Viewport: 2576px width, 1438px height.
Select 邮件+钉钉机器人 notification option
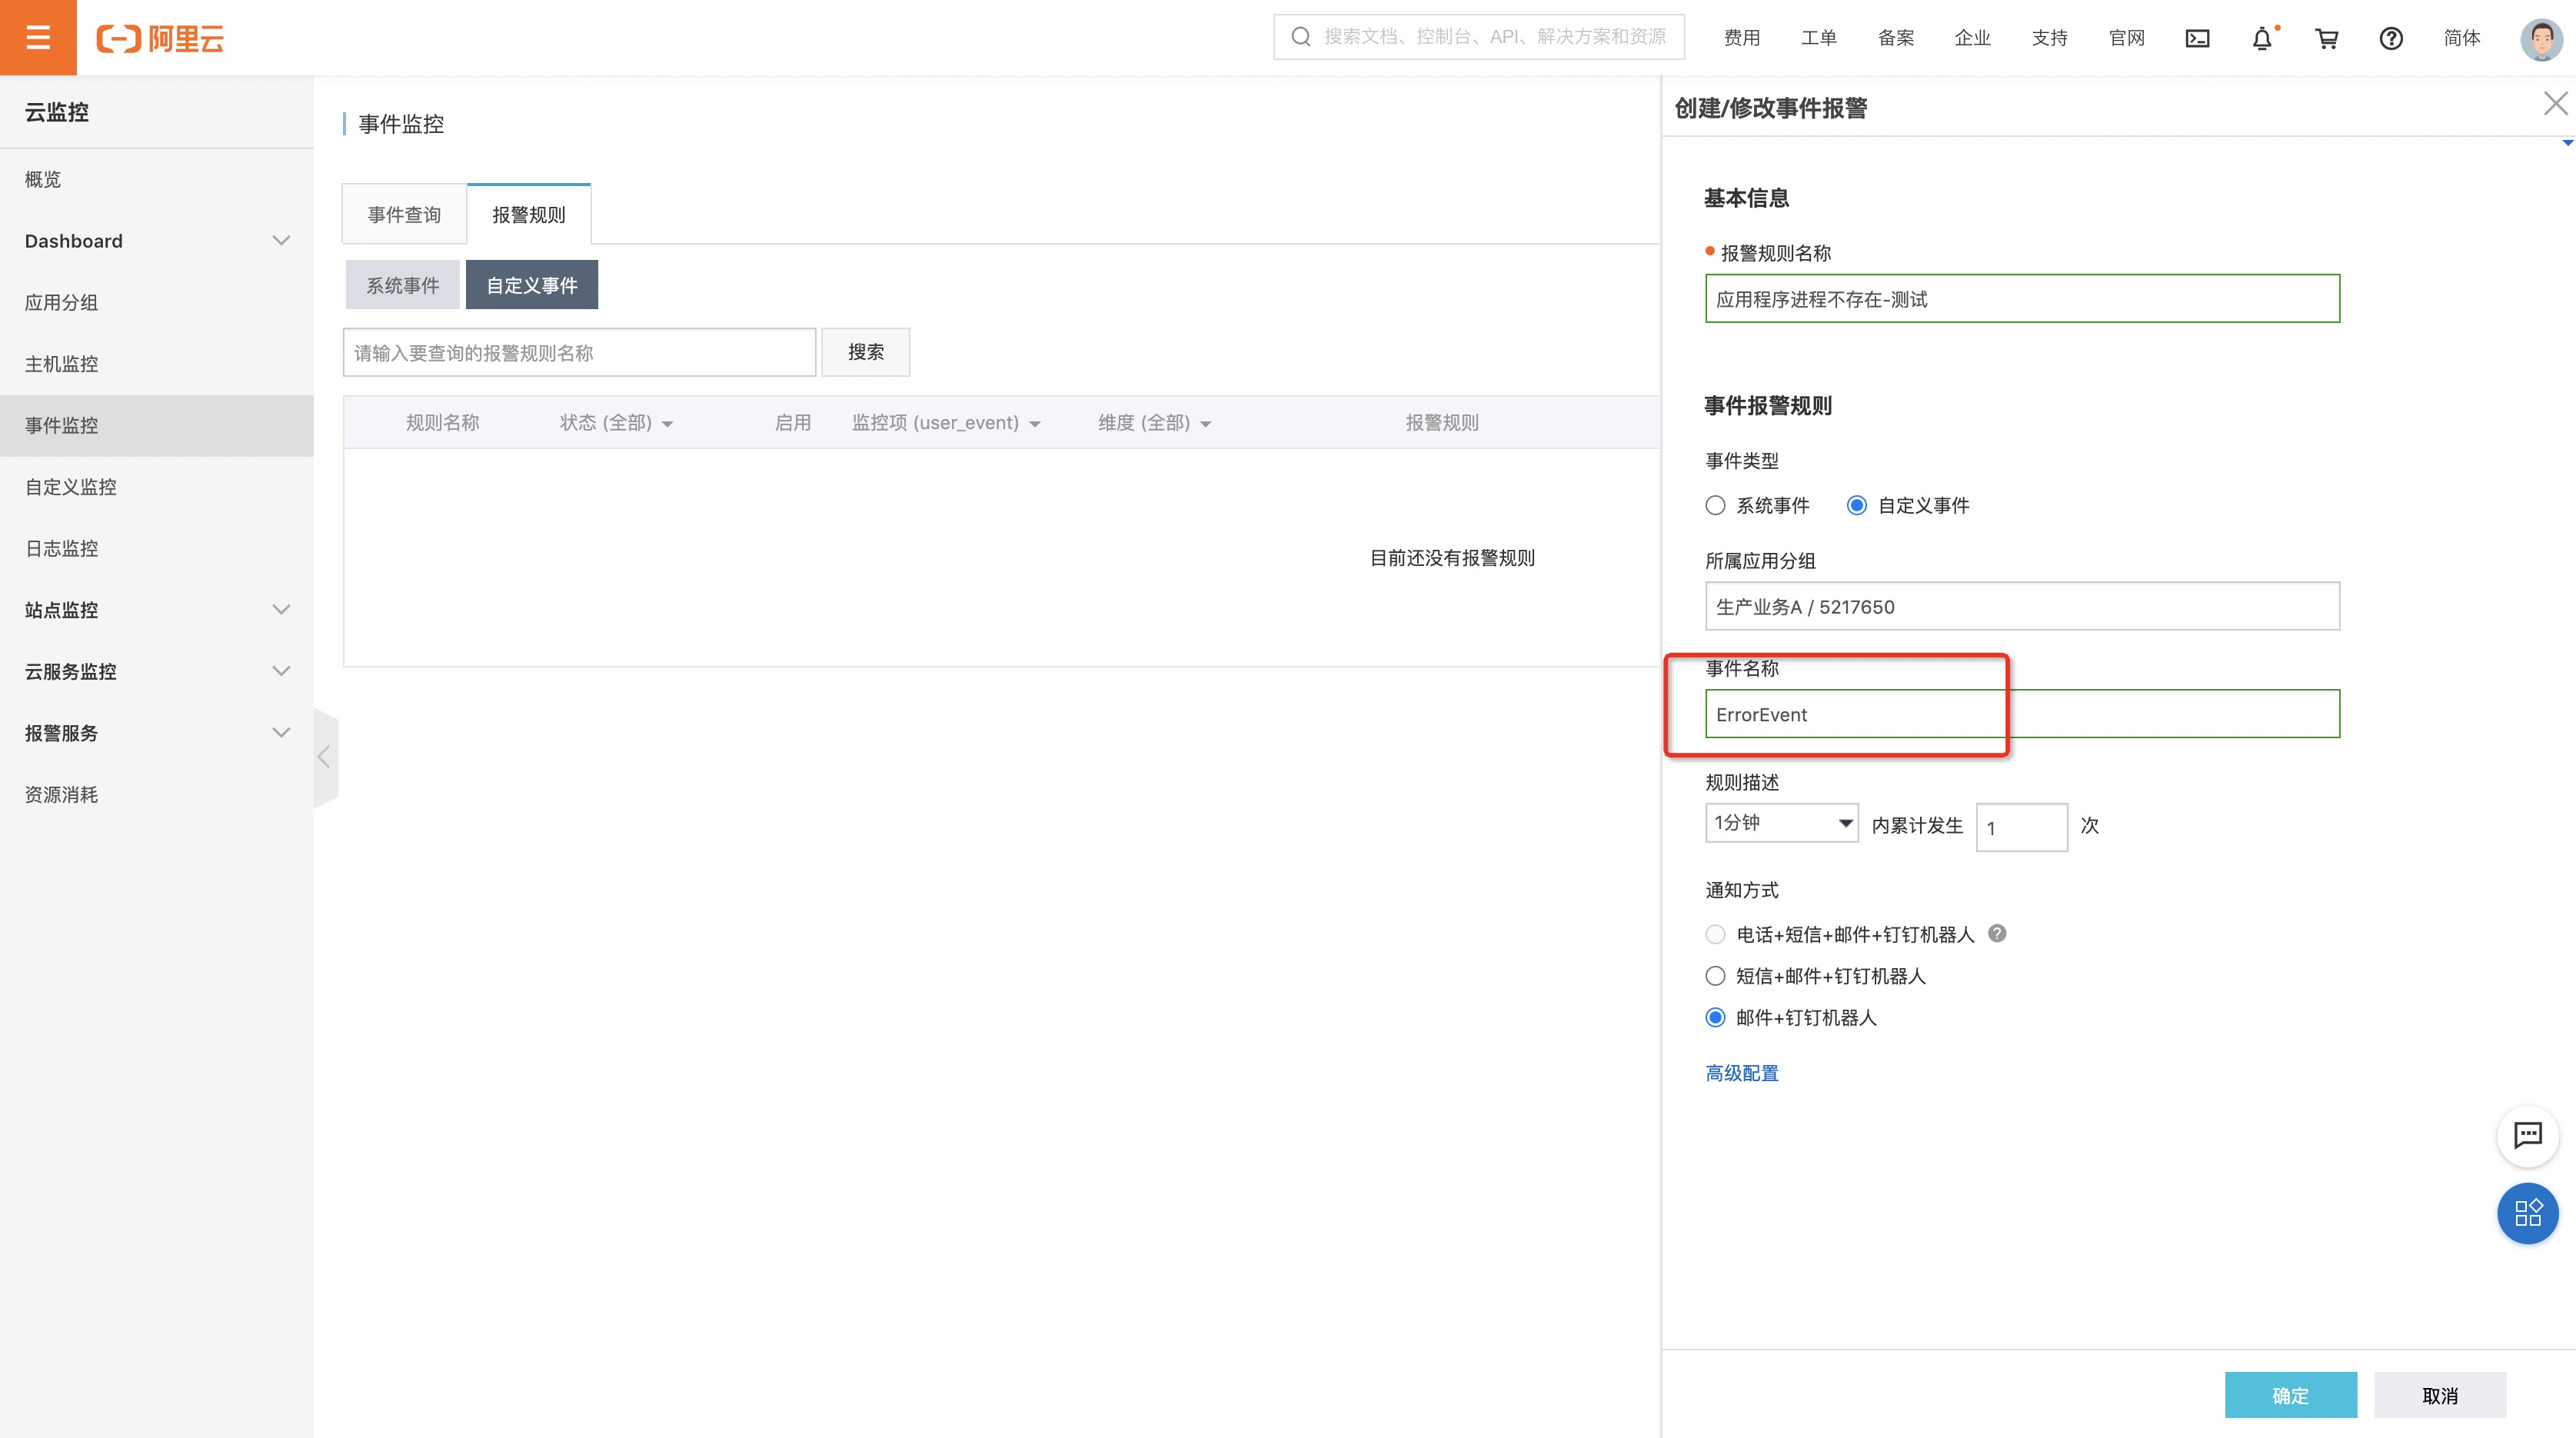[x=1715, y=1017]
